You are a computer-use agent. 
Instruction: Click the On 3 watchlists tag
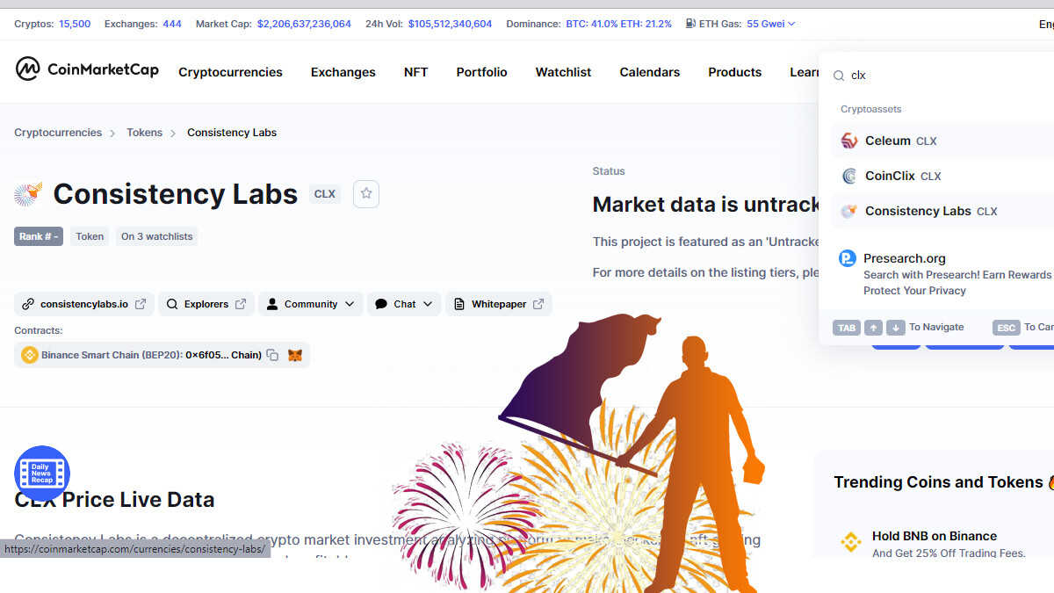[156, 236]
